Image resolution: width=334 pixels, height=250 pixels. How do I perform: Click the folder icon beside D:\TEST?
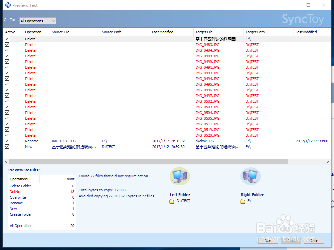[x=172, y=201]
